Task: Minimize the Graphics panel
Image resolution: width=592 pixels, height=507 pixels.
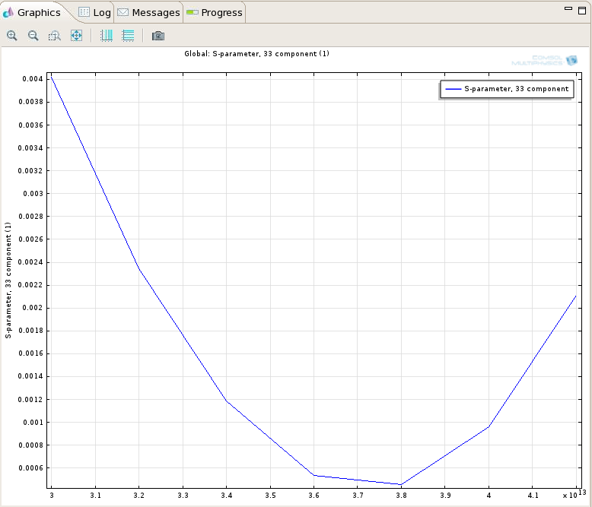Action: pyautogui.click(x=568, y=8)
